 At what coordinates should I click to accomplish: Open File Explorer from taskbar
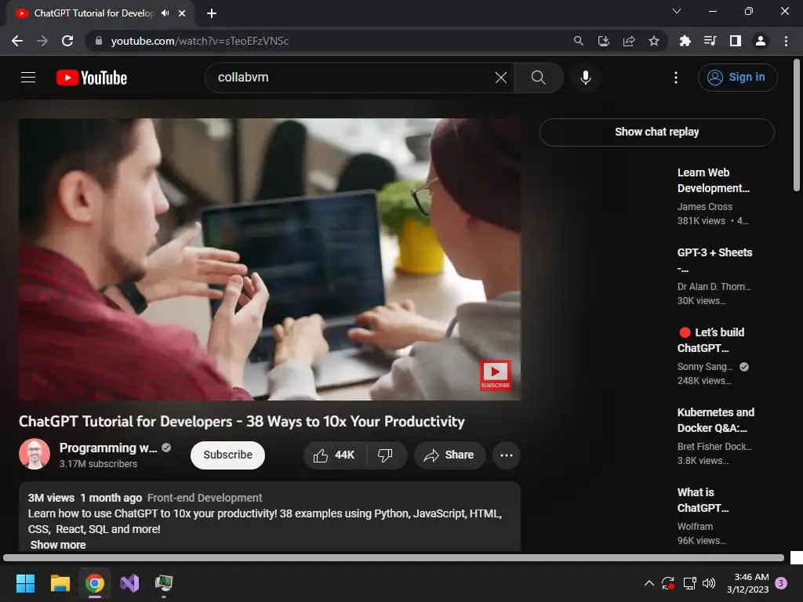(x=60, y=583)
